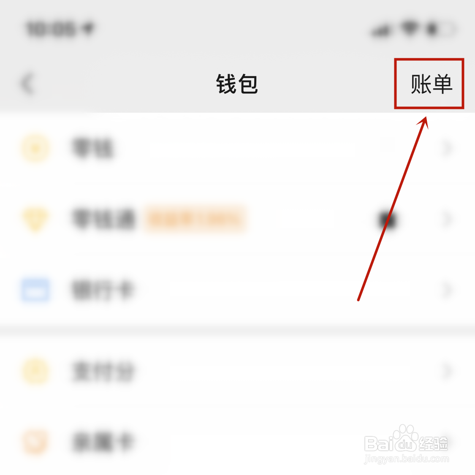Tap the yellow diamond icon in second row
The height and width of the screenshot is (475, 475).
(35, 219)
